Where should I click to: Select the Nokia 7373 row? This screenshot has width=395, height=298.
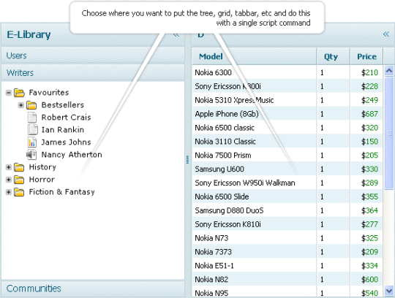(287, 252)
